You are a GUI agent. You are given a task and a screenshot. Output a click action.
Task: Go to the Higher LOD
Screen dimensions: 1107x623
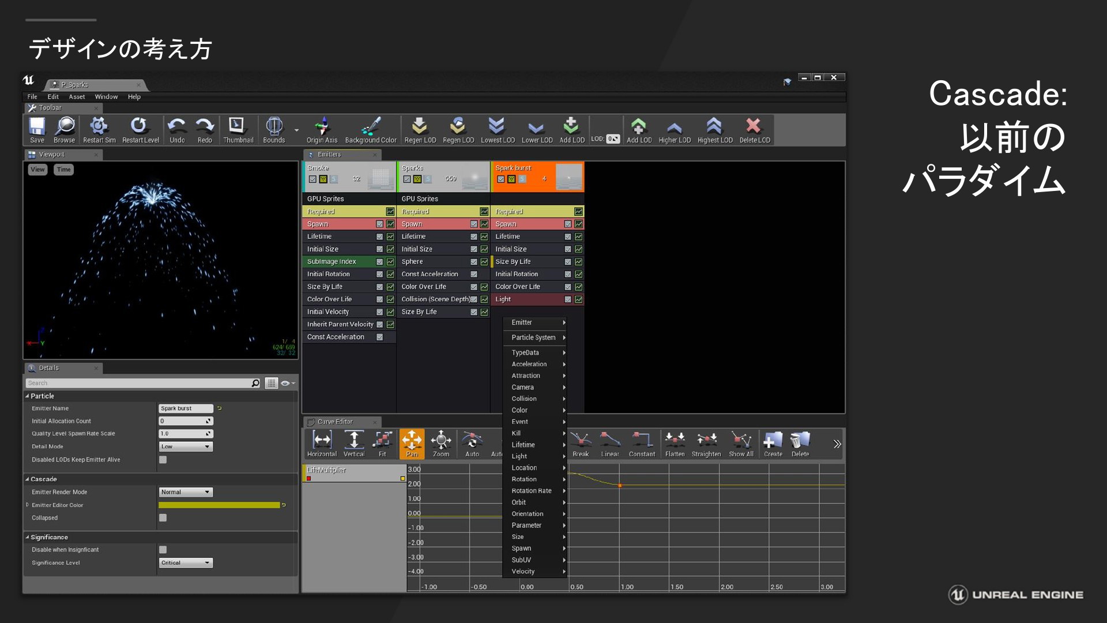click(675, 130)
